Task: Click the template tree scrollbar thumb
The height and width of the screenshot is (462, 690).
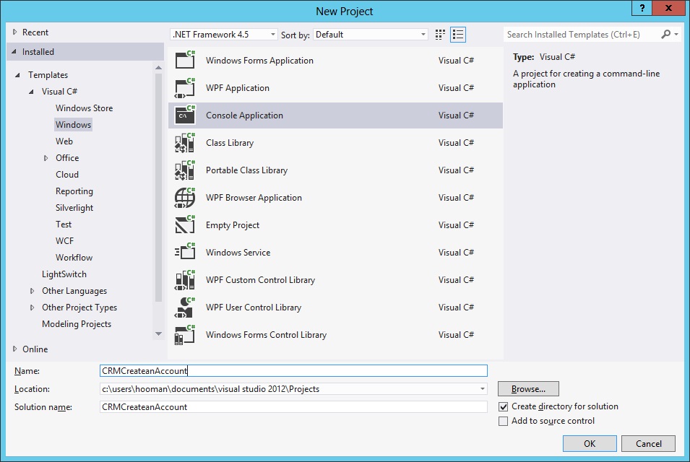Action: point(158,188)
